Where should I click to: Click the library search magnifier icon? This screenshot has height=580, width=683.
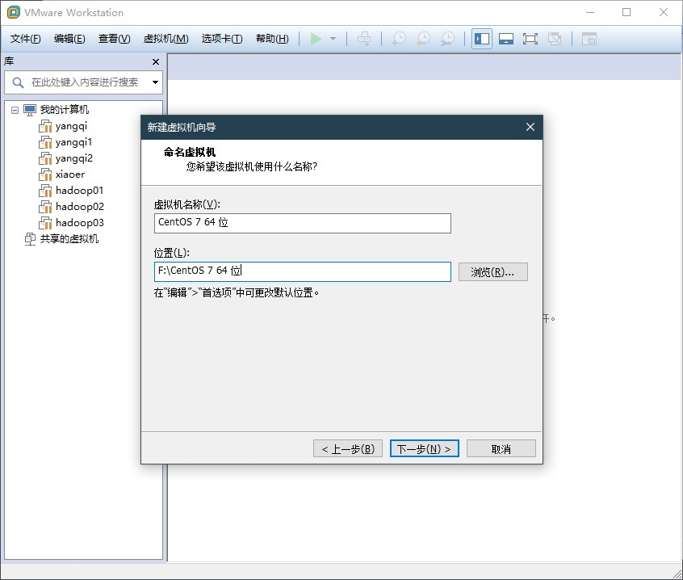(18, 82)
